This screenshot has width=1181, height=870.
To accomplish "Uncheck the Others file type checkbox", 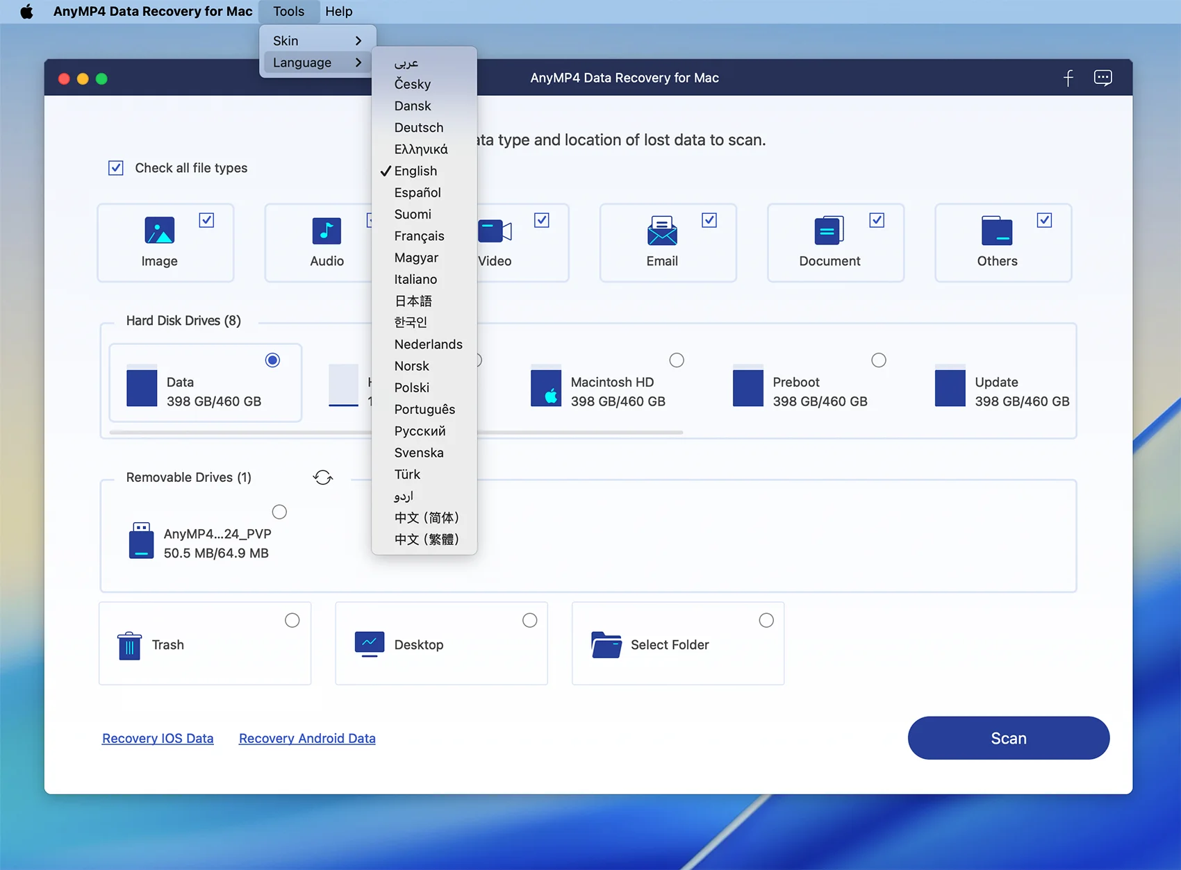I will tap(1043, 220).
